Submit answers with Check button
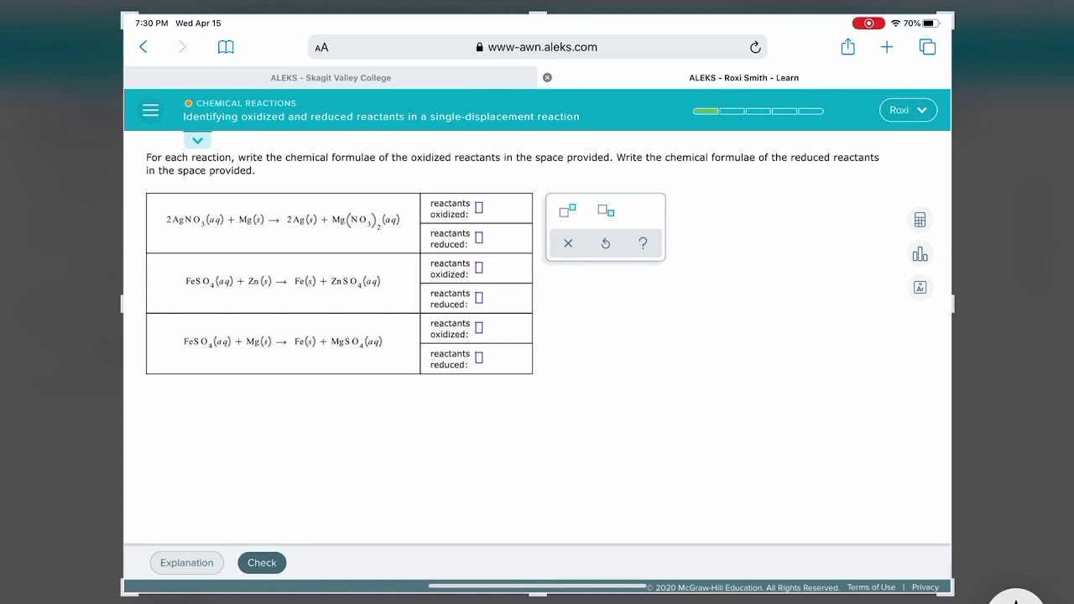 (x=262, y=563)
